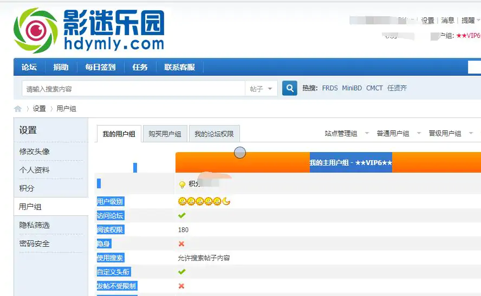The image size is (481, 296).
Task: Open the 每日签到 navigation item
Action: pyautogui.click(x=100, y=67)
